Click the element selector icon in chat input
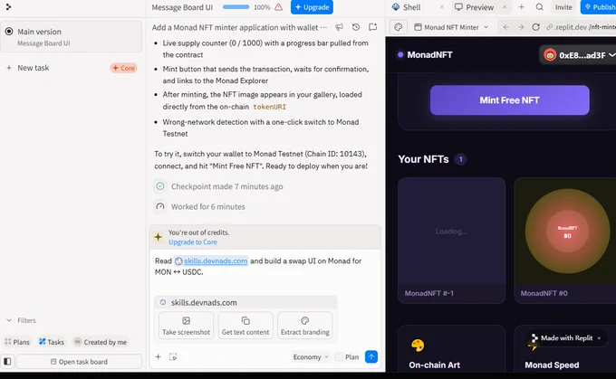 pyautogui.click(x=173, y=356)
